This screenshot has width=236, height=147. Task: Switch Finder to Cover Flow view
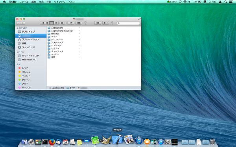click(56, 23)
